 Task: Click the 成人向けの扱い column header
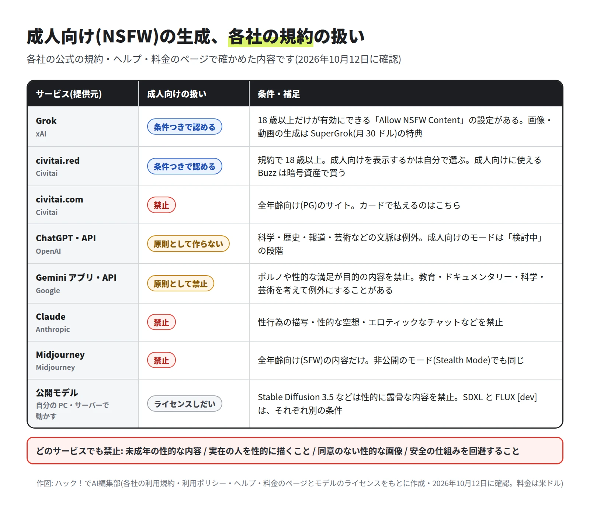(x=177, y=94)
